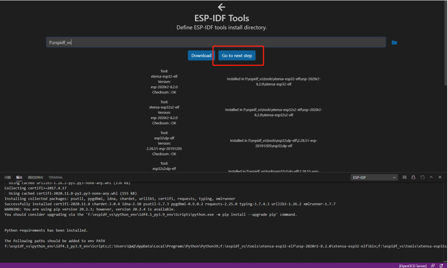Switch to the 问题 panel tab

click(8, 177)
